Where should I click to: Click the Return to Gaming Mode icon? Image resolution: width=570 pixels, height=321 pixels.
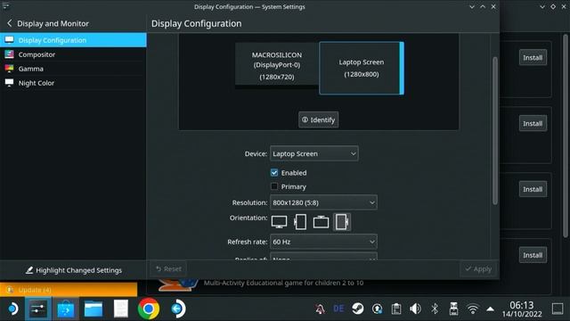(178, 309)
